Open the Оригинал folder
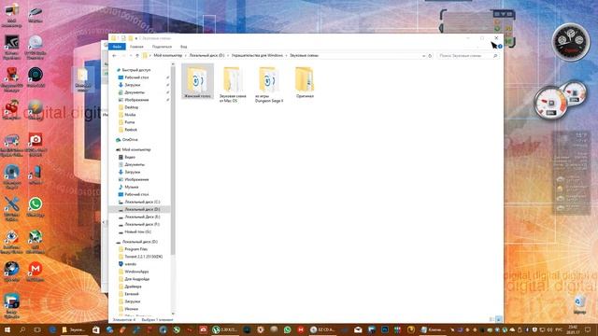598x336 pixels. pos(305,82)
